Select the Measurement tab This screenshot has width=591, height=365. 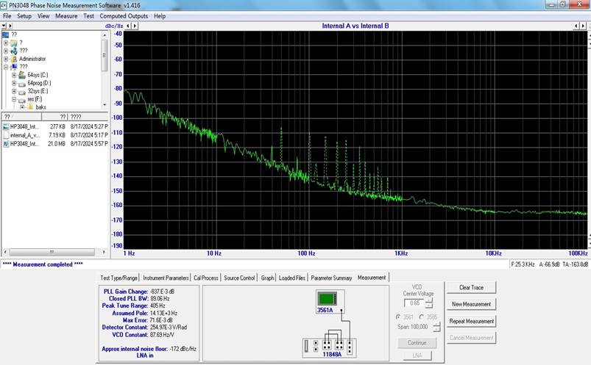pyautogui.click(x=372, y=278)
